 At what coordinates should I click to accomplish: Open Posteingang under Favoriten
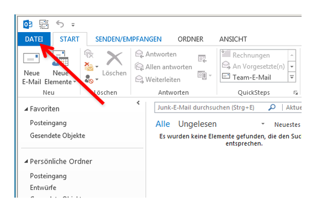click(48, 123)
